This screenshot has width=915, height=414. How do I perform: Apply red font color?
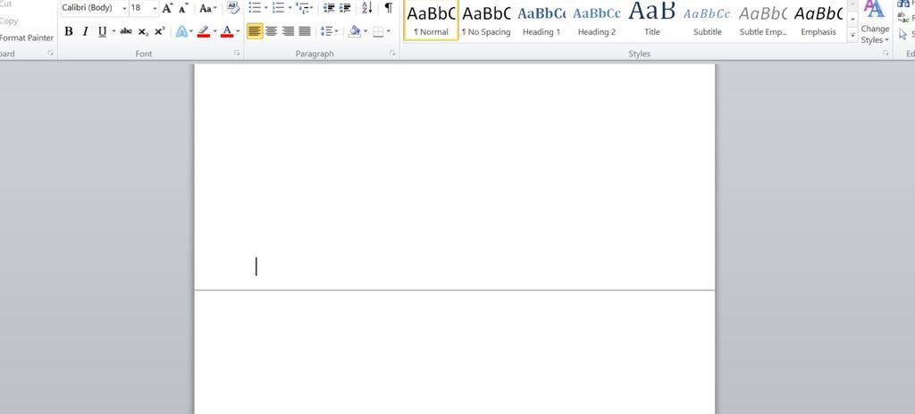227,31
